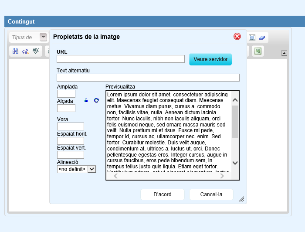Click the Maximize editor icon
305x232 pixels.
[252, 38]
